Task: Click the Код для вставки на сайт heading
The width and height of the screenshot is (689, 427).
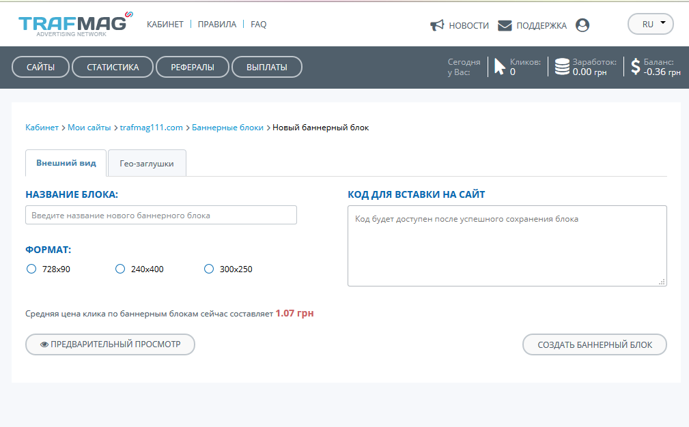Action: (x=416, y=194)
